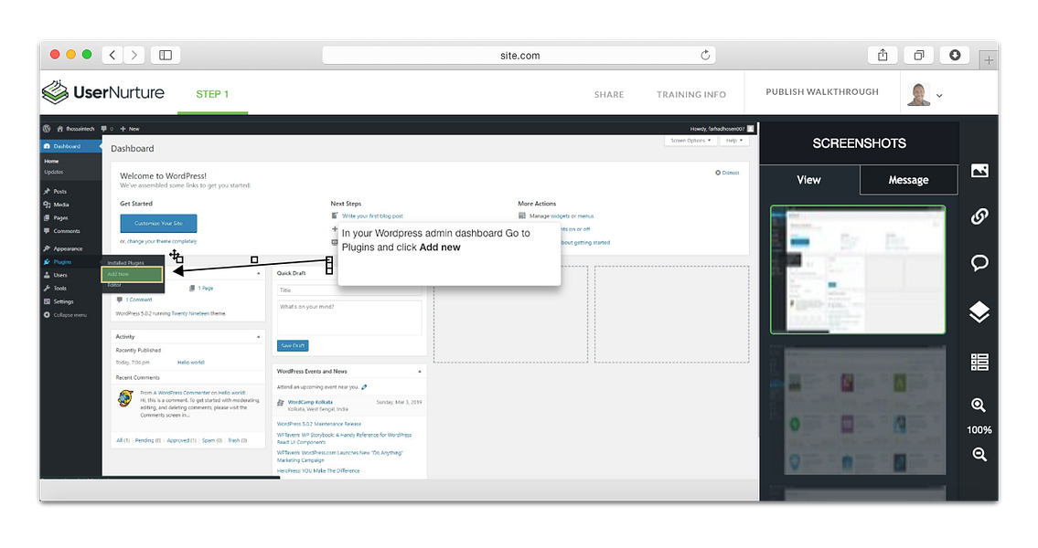This screenshot has height=548, width=1038.
Task: Collapse the At a Glance widget arrow
Action: 258,273
